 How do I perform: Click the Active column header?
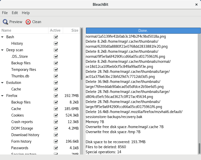click(56, 30)
